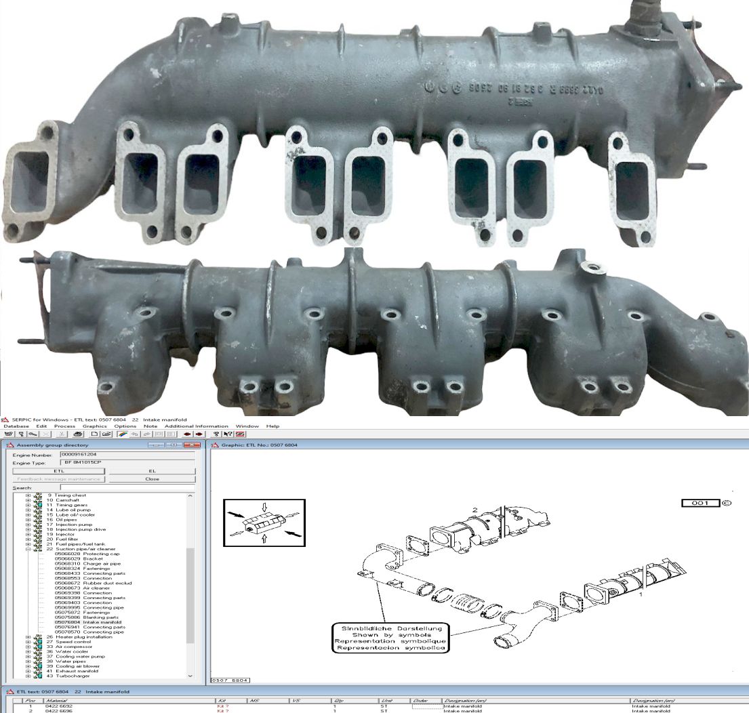Click the context help pointer icon

pyautogui.click(x=228, y=434)
